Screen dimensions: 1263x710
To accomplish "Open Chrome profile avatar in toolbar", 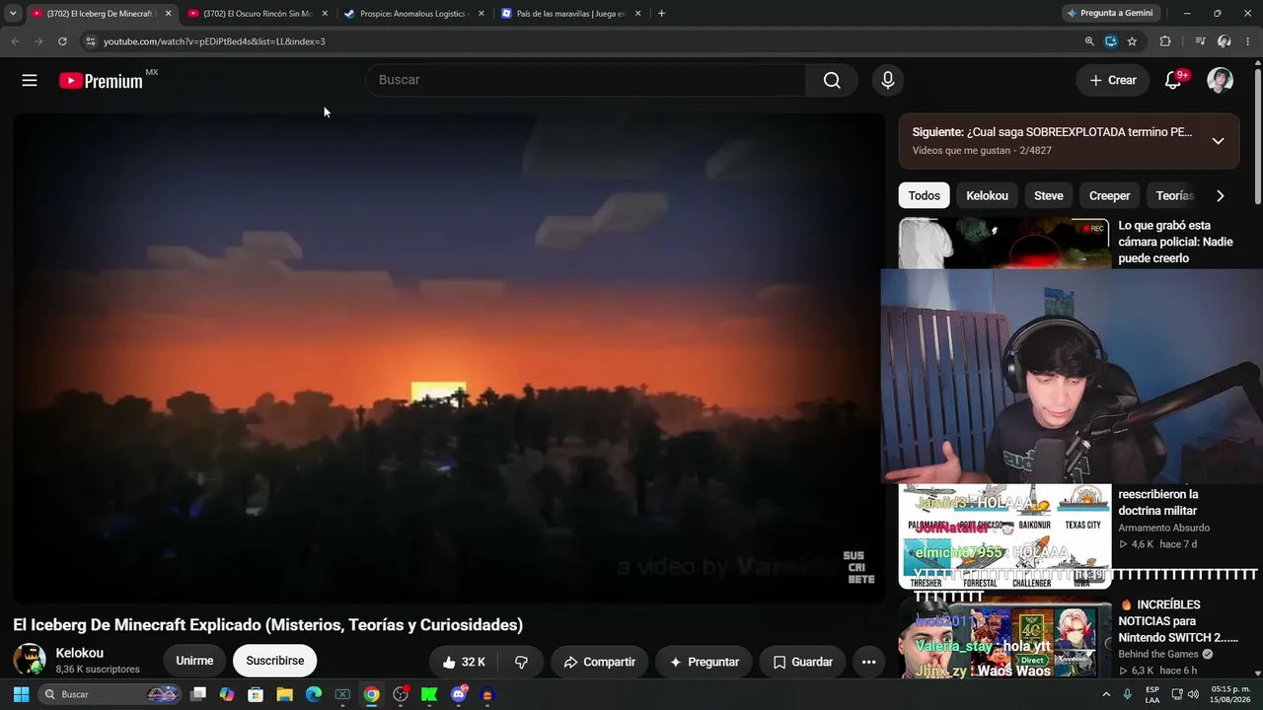I will [1225, 41].
